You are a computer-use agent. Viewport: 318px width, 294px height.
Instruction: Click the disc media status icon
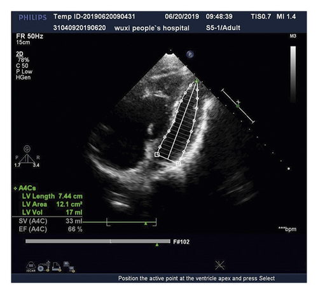pos(44,267)
